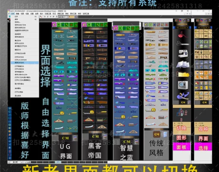Viewport: 219px width, 172px height.
Task: Choose the abc text tool in the gray traditional panel
Action: point(163,105)
